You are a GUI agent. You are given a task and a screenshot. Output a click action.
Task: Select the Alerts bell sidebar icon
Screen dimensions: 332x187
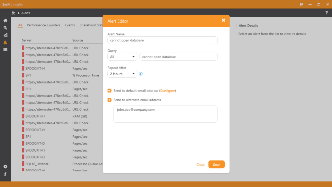point(5,43)
